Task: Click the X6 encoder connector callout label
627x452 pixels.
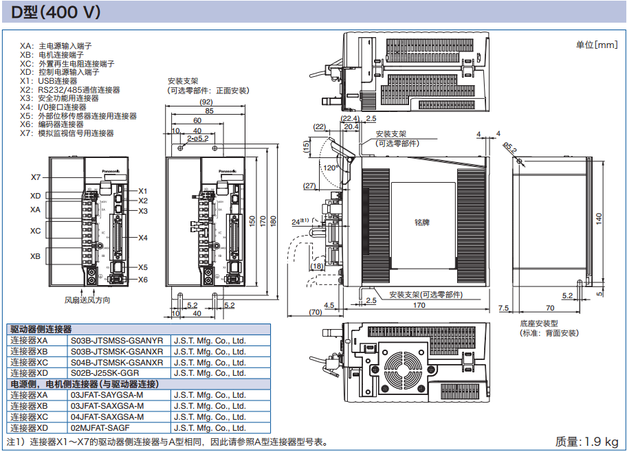Action: pos(143,280)
